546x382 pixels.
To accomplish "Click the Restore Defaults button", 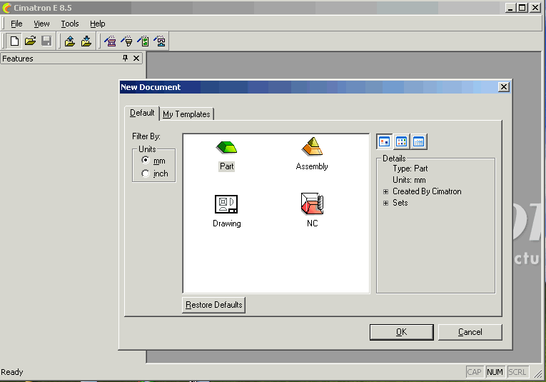I will (214, 305).
